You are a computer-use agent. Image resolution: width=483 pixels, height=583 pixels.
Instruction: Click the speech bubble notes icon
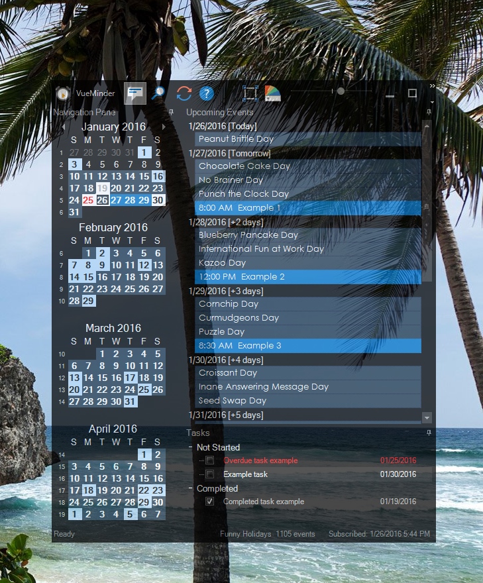pyautogui.click(x=135, y=94)
